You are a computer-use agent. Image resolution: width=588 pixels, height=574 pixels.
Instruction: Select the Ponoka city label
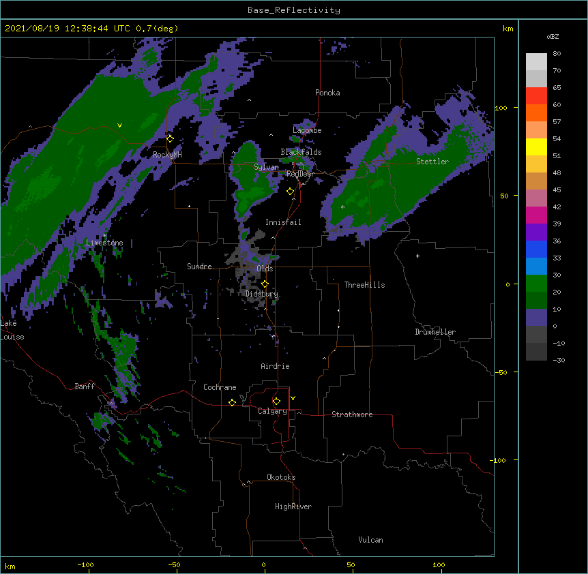coord(327,93)
